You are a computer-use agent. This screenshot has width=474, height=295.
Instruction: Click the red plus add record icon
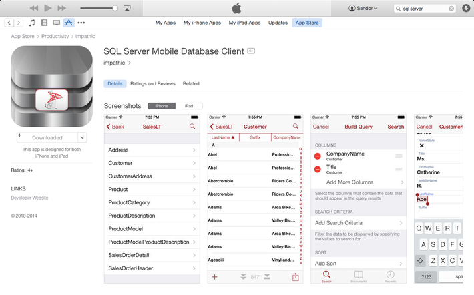coord(214,277)
